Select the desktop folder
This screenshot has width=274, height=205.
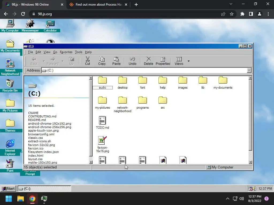pos(123,83)
